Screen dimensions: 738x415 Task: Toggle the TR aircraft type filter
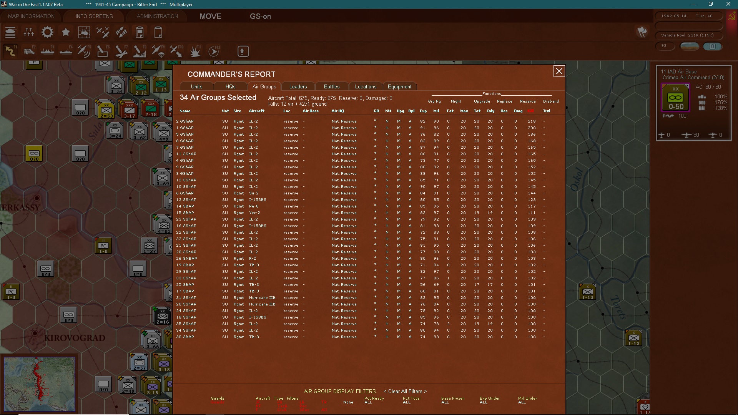(x=324, y=402)
